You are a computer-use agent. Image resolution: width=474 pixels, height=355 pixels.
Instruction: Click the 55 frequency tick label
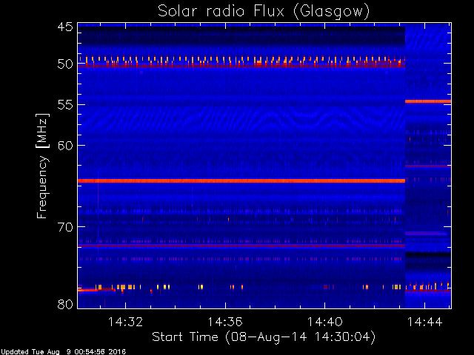click(x=65, y=105)
